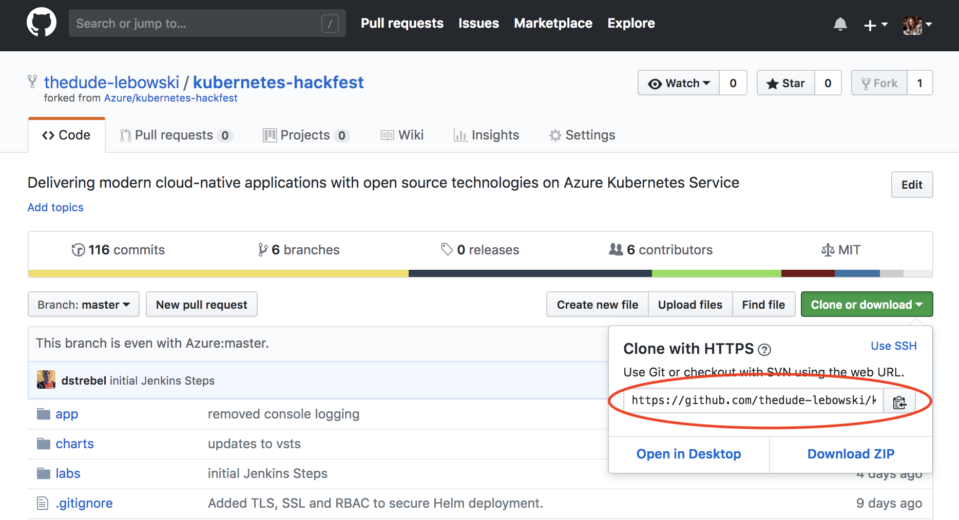Click New pull request
This screenshot has height=520, width=959.
coord(202,305)
